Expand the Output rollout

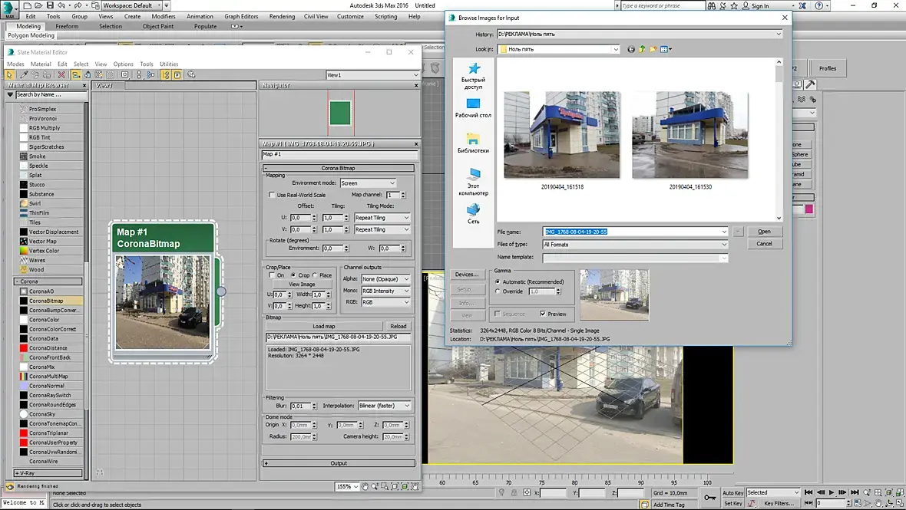339,463
